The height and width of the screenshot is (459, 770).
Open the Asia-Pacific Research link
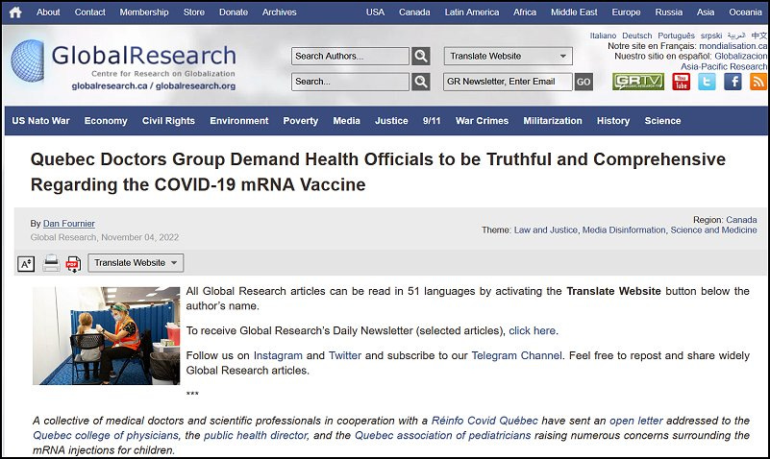[x=724, y=66]
